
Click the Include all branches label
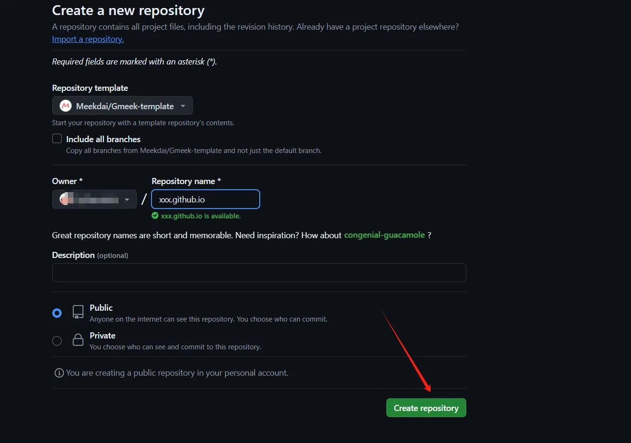[x=104, y=139]
